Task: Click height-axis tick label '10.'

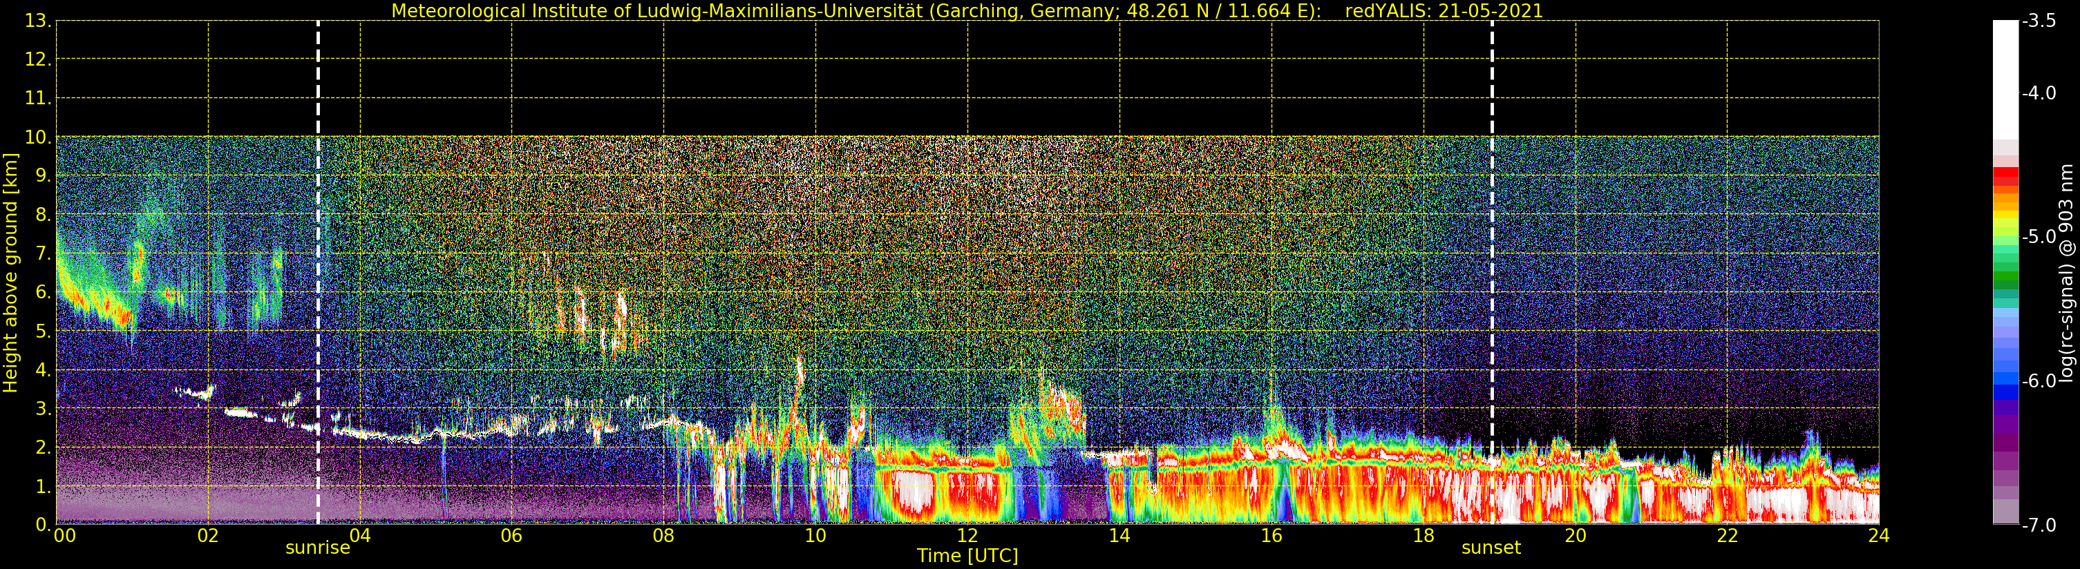Action: tap(39, 137)
